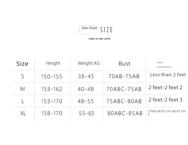
Task: Click the SOME CAT WAS LAYIN subtitle
Action: coord(99,39)
